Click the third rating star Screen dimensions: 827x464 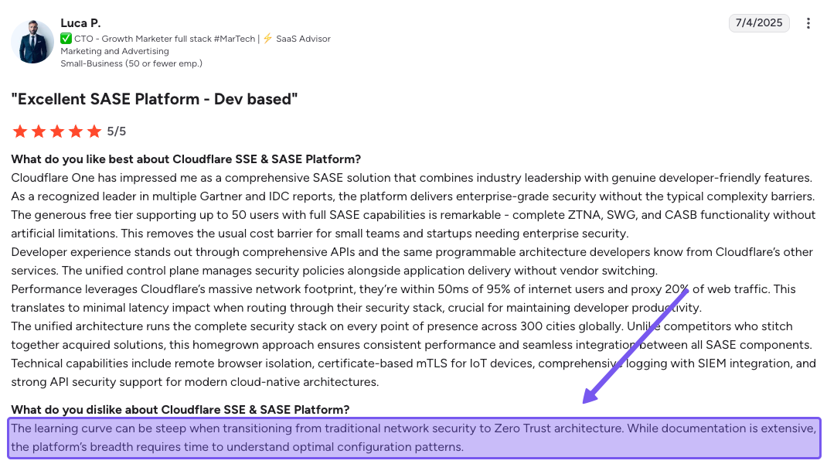click(57, 131)
